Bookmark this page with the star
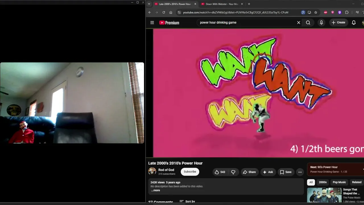 316,12
